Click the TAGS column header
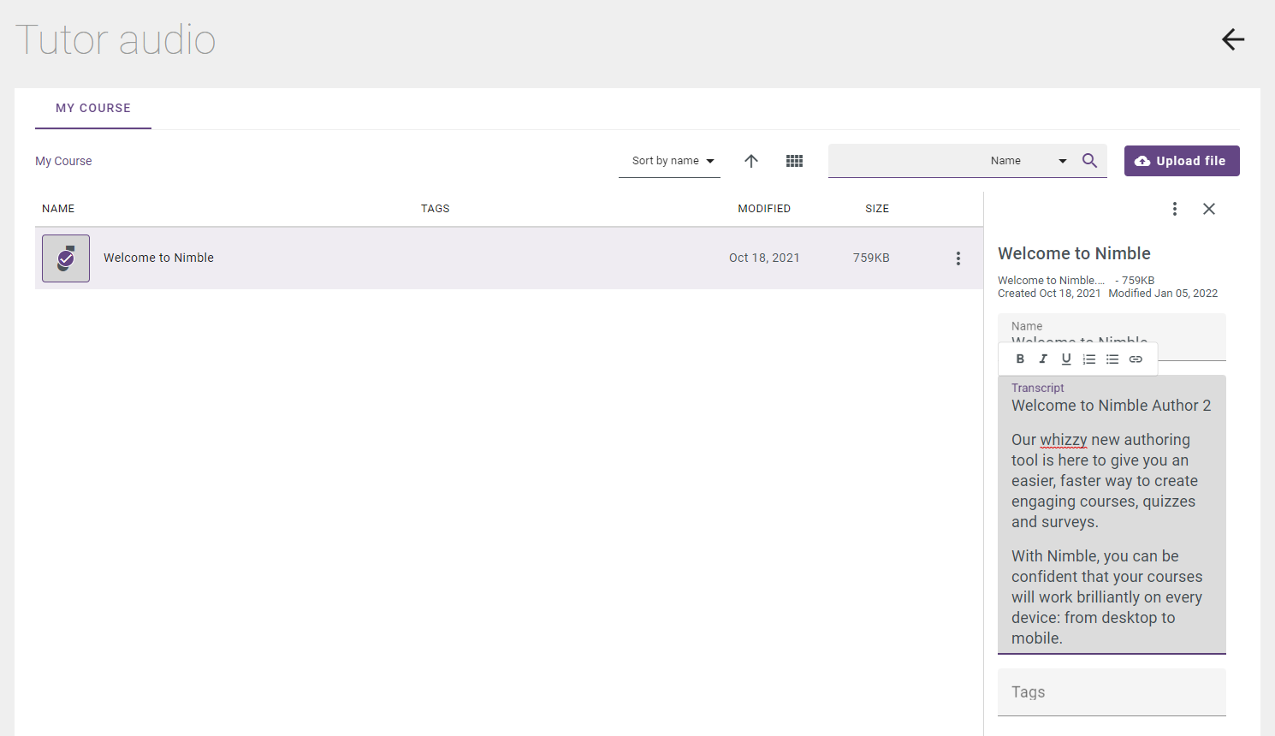1275x736 pixels. click(x=436, y=209)
